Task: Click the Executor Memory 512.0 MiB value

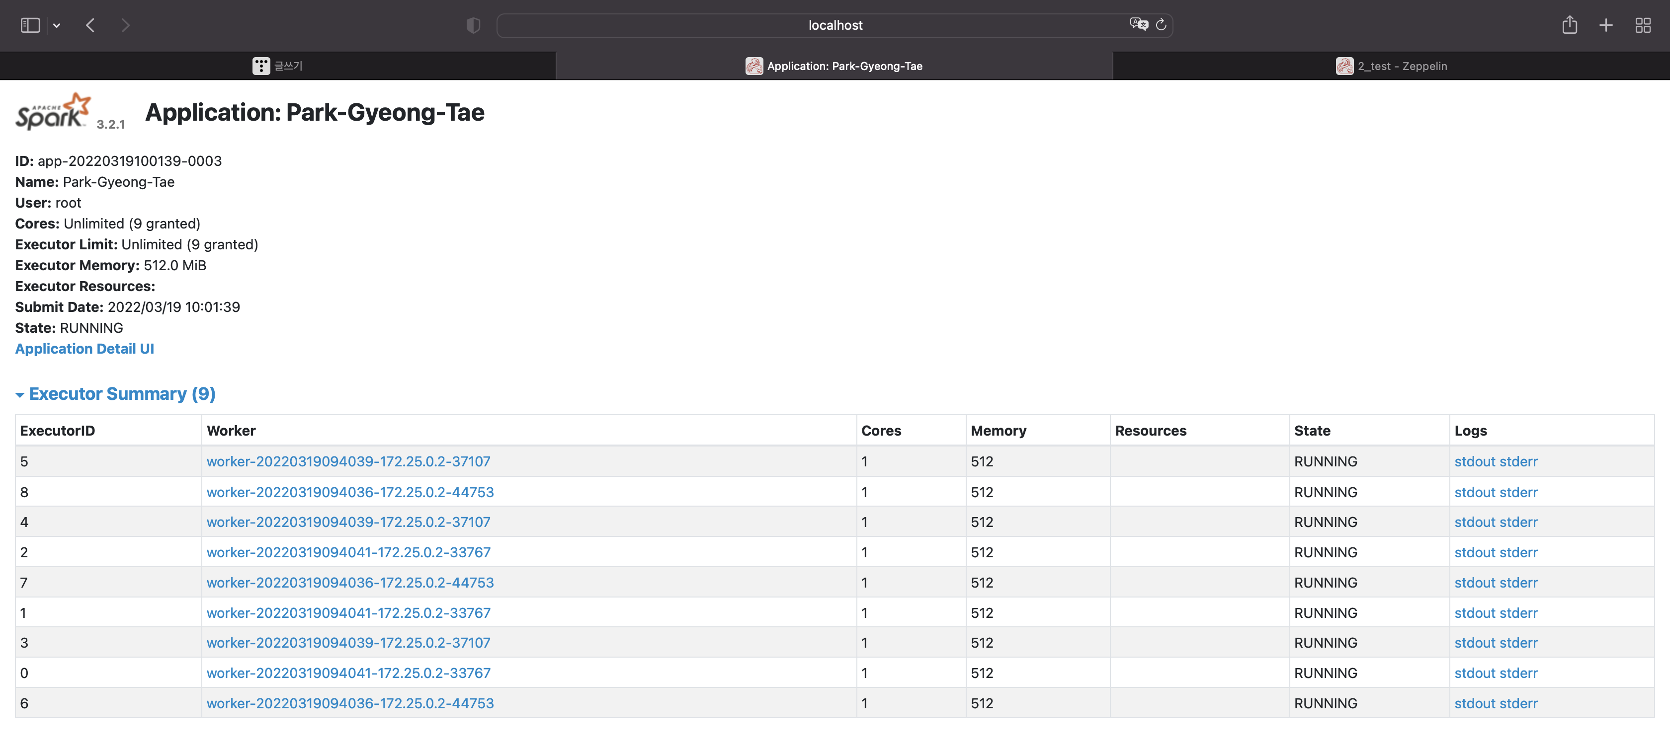Action: (x=175, y=265)
